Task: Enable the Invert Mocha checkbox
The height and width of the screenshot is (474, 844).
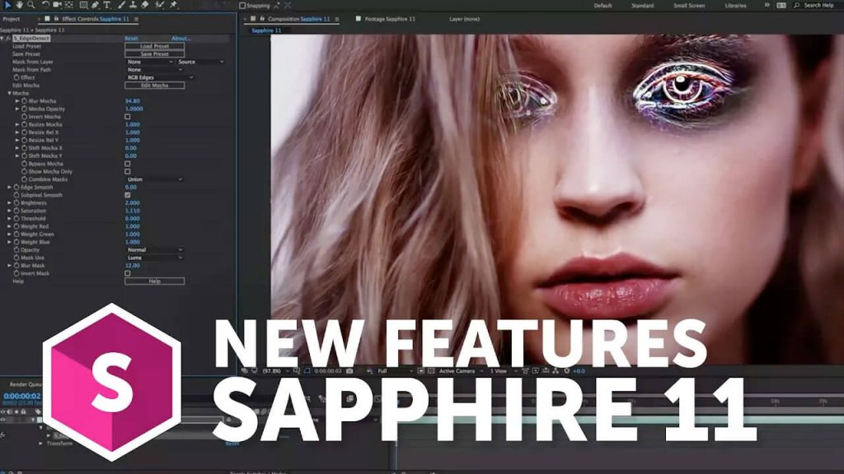Action: pyautogui.click(x=127, y=117)
